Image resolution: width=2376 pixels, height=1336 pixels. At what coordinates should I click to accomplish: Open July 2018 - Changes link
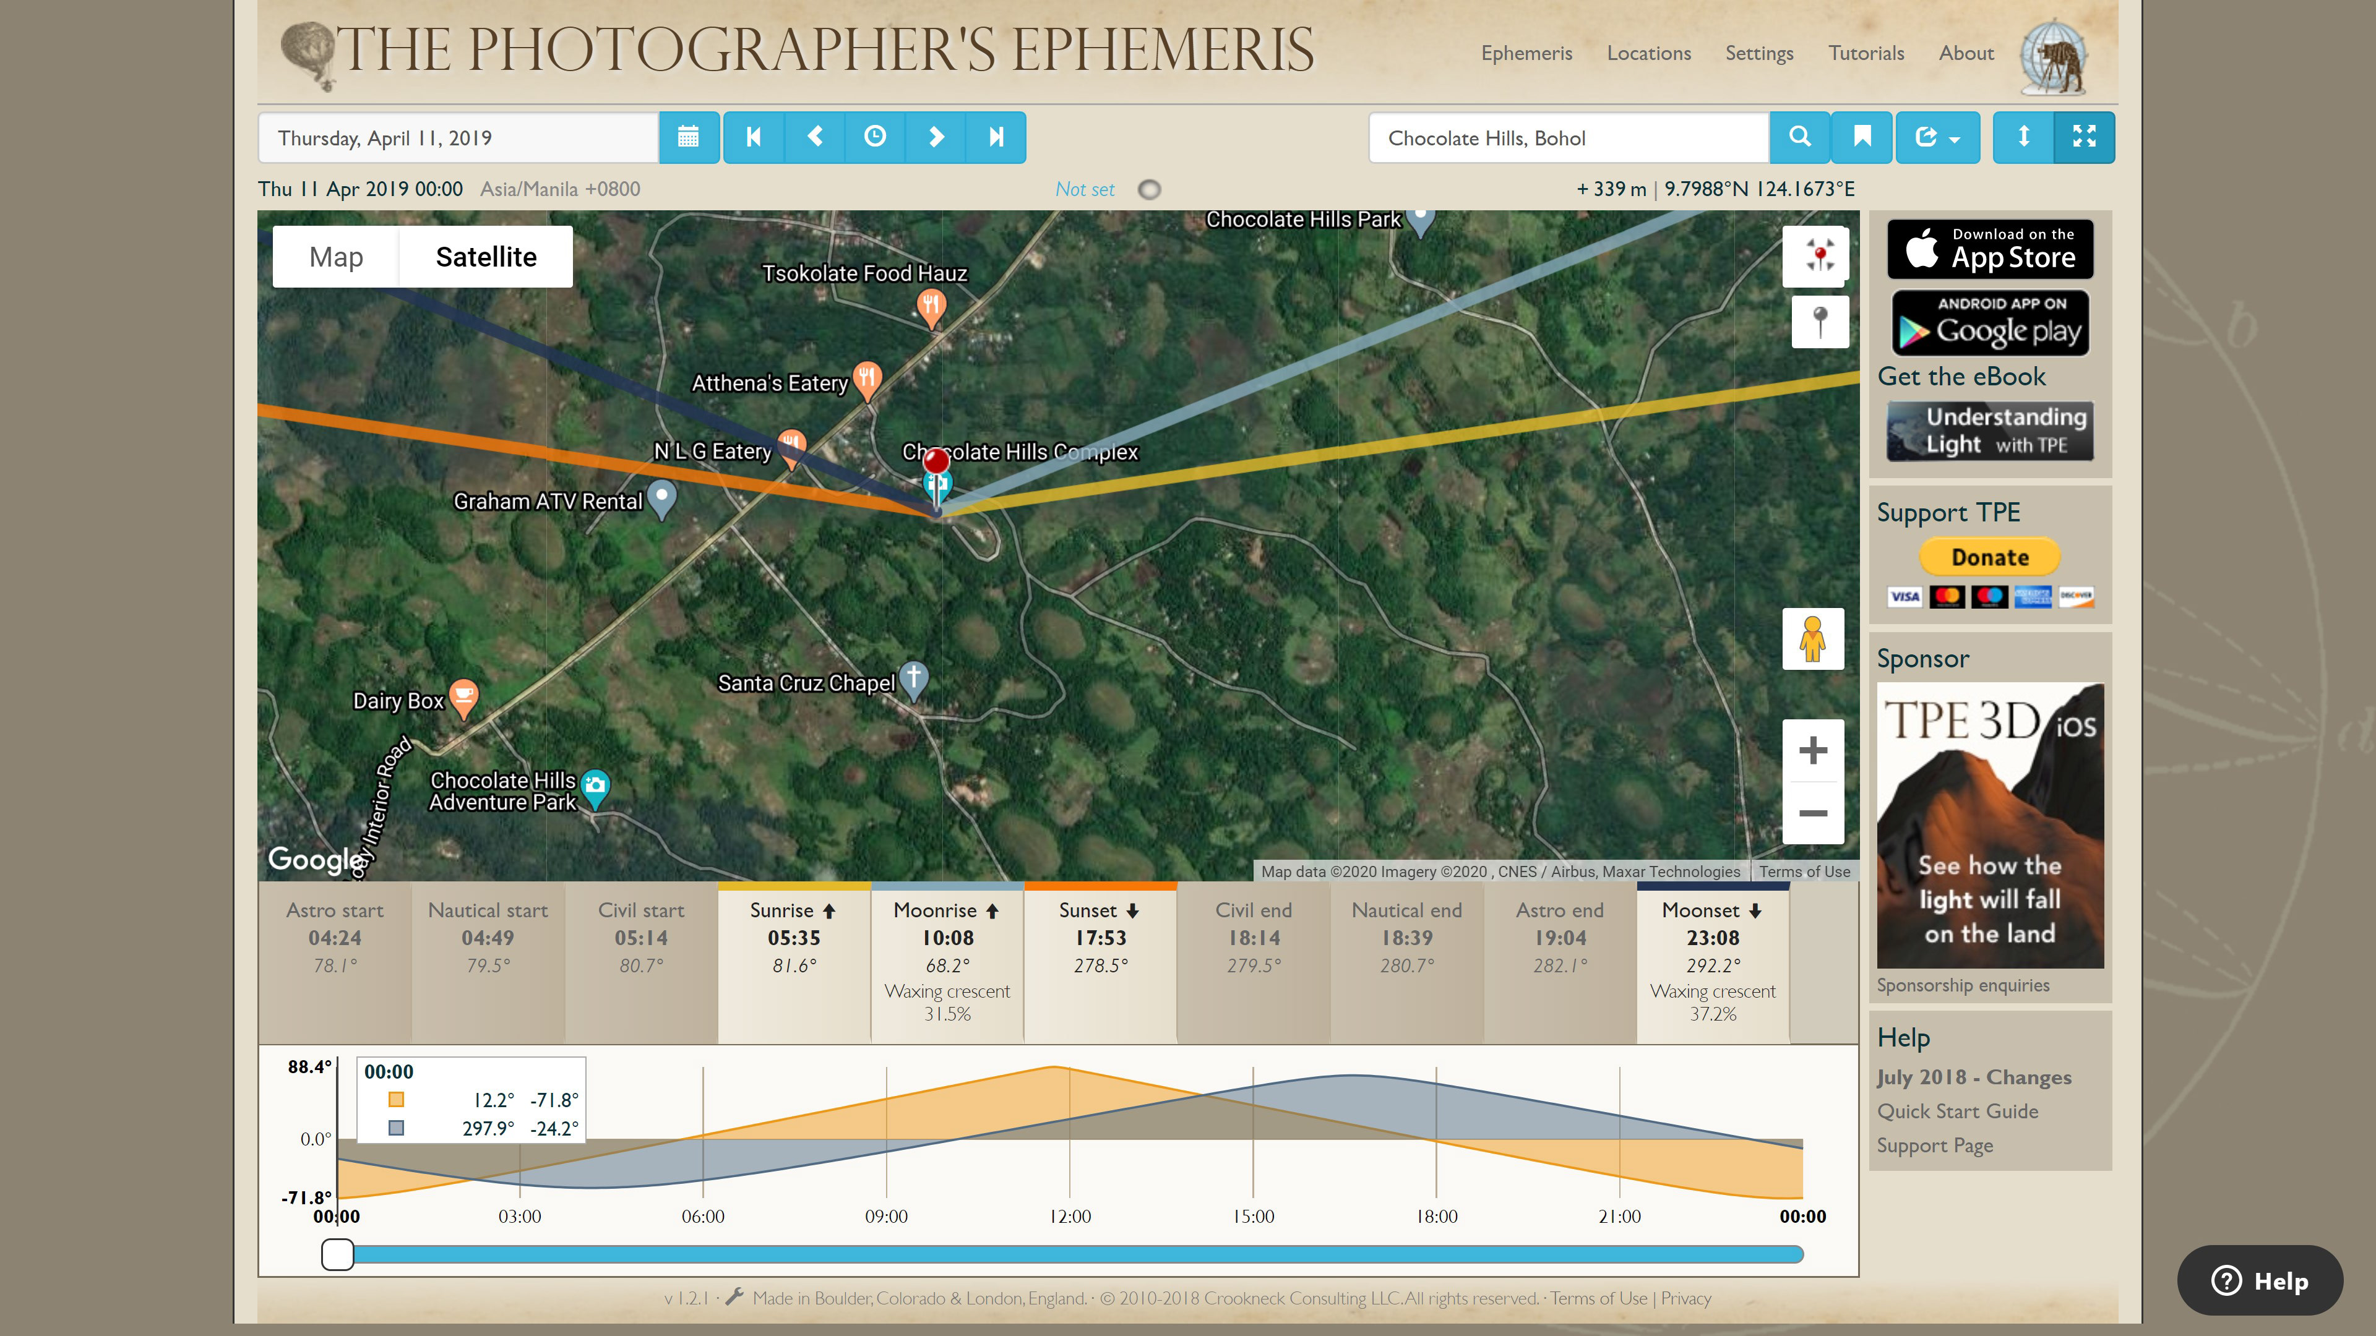click(x=1974, y=1077)
